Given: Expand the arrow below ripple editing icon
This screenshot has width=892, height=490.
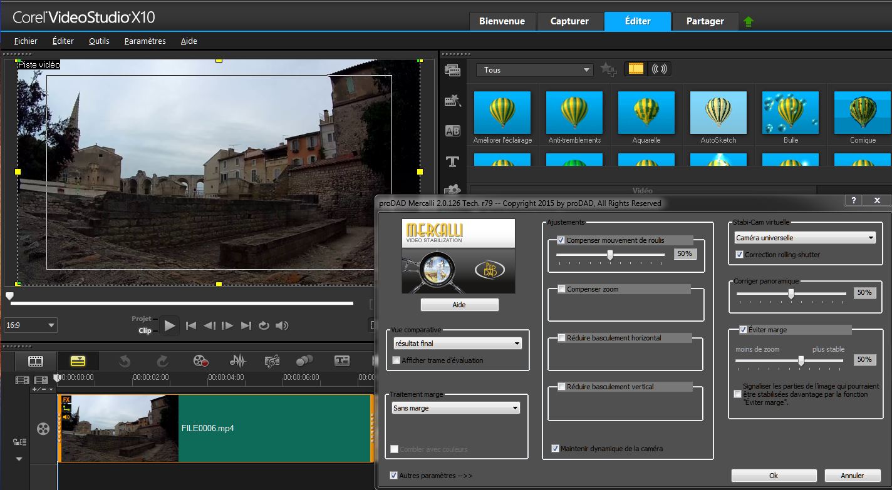Looking at the screenshot, I should click(x=19, y=458).
